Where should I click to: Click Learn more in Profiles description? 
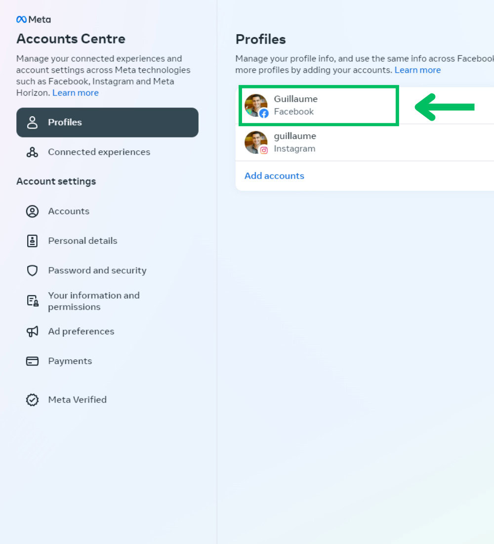click(417, 70)
